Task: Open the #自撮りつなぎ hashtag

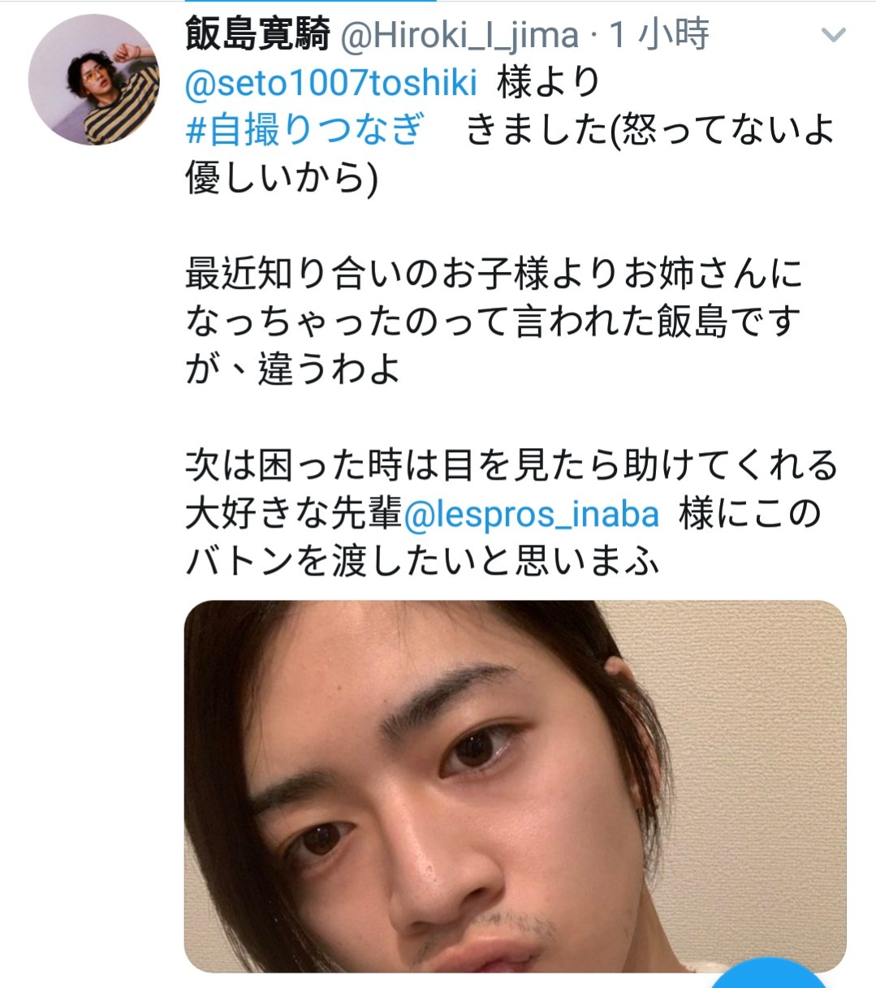Action: pos(304,130)
